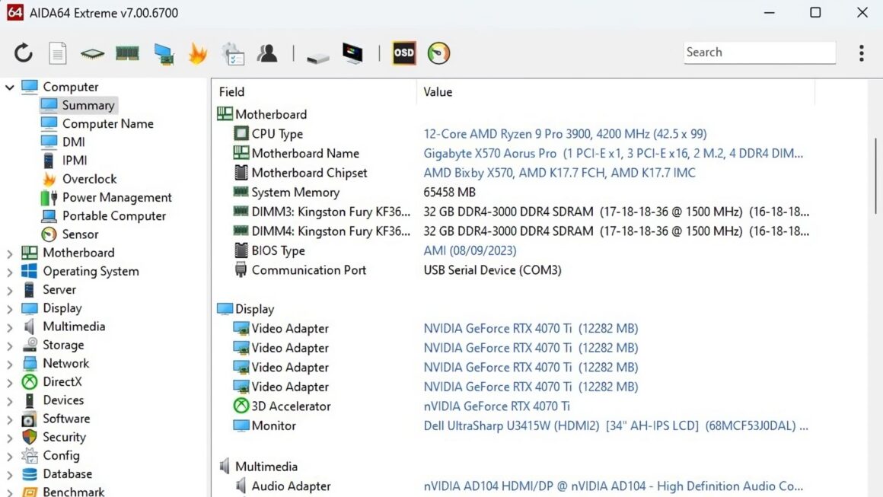Select the 65458 MB value
Image resolution: width=883 pixels, height=497 pixels.
coord(449,193)
